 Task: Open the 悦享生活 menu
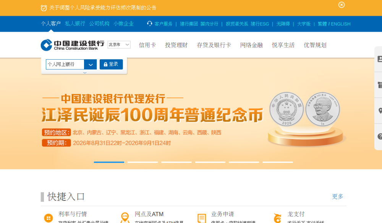pyautogui.click(x=283, y=45)
